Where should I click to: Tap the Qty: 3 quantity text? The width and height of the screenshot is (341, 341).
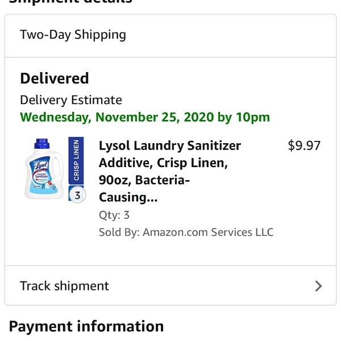pyautogui.click(x=114, y=215)
